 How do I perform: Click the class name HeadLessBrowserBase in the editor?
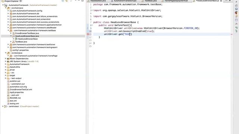(123, 22)
